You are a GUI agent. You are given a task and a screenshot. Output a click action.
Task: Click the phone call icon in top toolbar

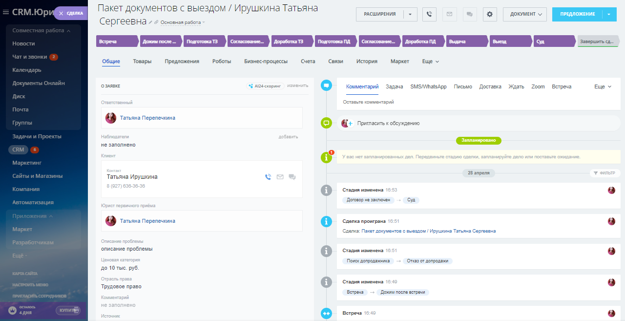[x=429, y=14]
